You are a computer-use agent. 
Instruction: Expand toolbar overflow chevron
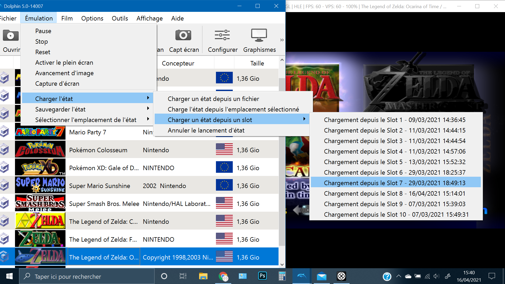click(282, 40)
